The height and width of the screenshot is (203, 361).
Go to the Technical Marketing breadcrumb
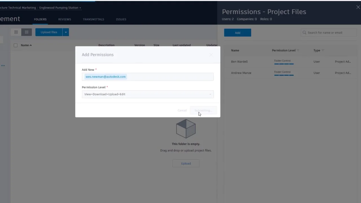tap(18, 8)
